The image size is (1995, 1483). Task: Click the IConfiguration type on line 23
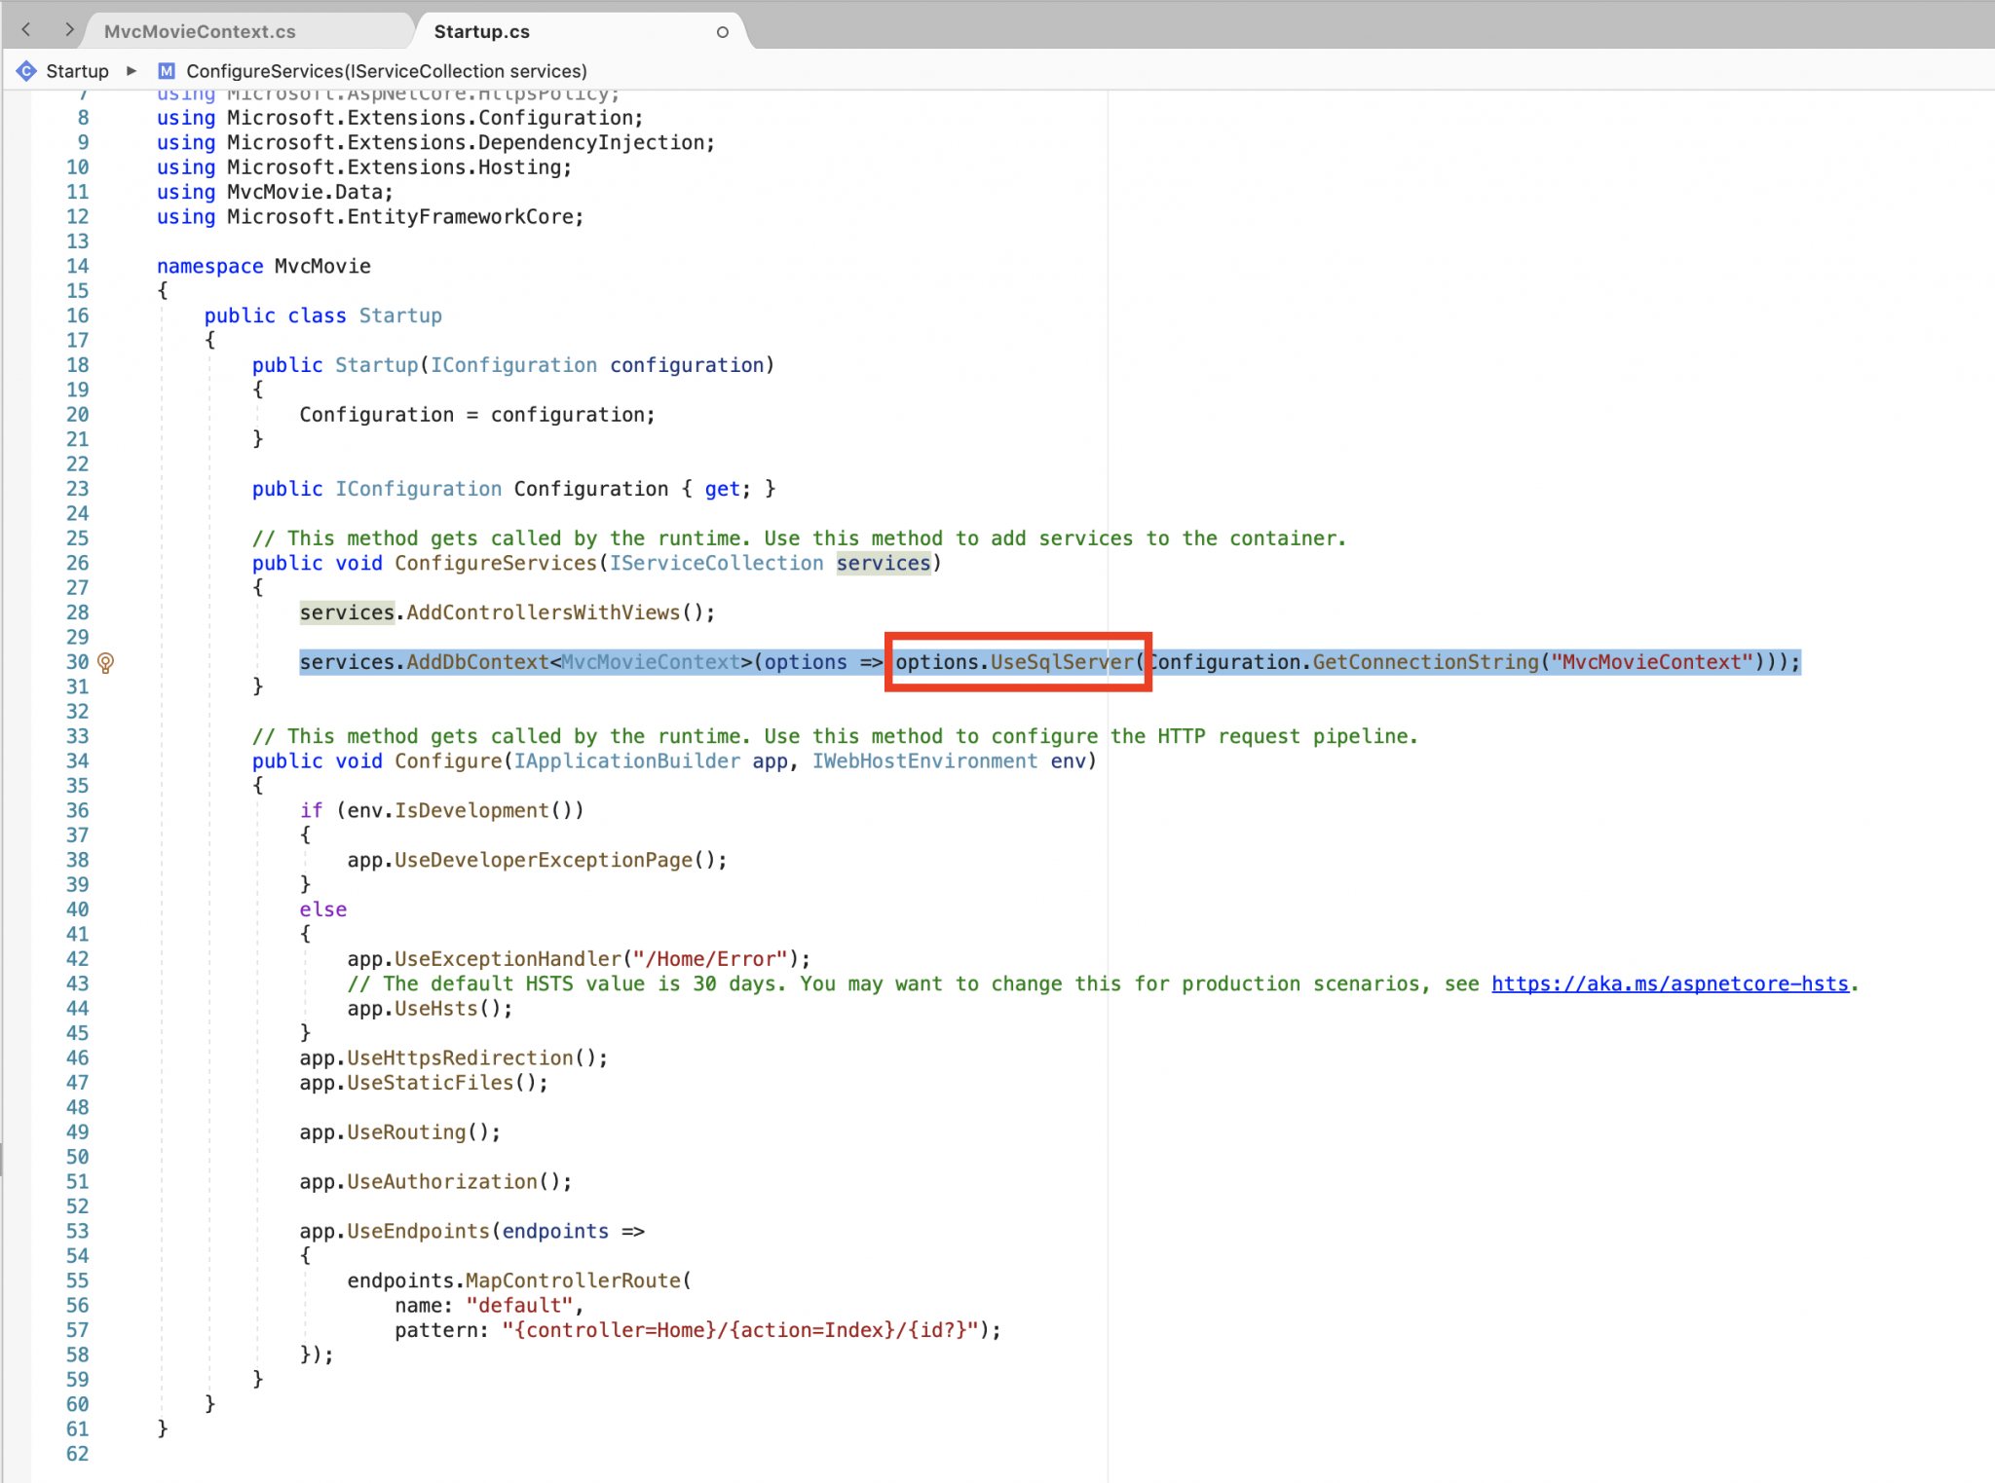click(x=419, y=489)
